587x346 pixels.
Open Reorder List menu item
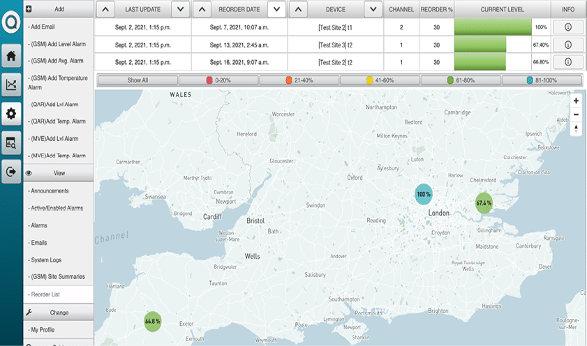point(47,294)
